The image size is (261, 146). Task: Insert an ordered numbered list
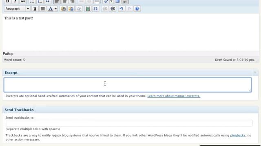pos(40,2)
